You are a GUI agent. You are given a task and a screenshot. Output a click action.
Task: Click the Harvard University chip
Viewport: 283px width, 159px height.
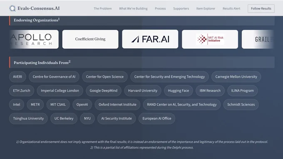[143, 91]
